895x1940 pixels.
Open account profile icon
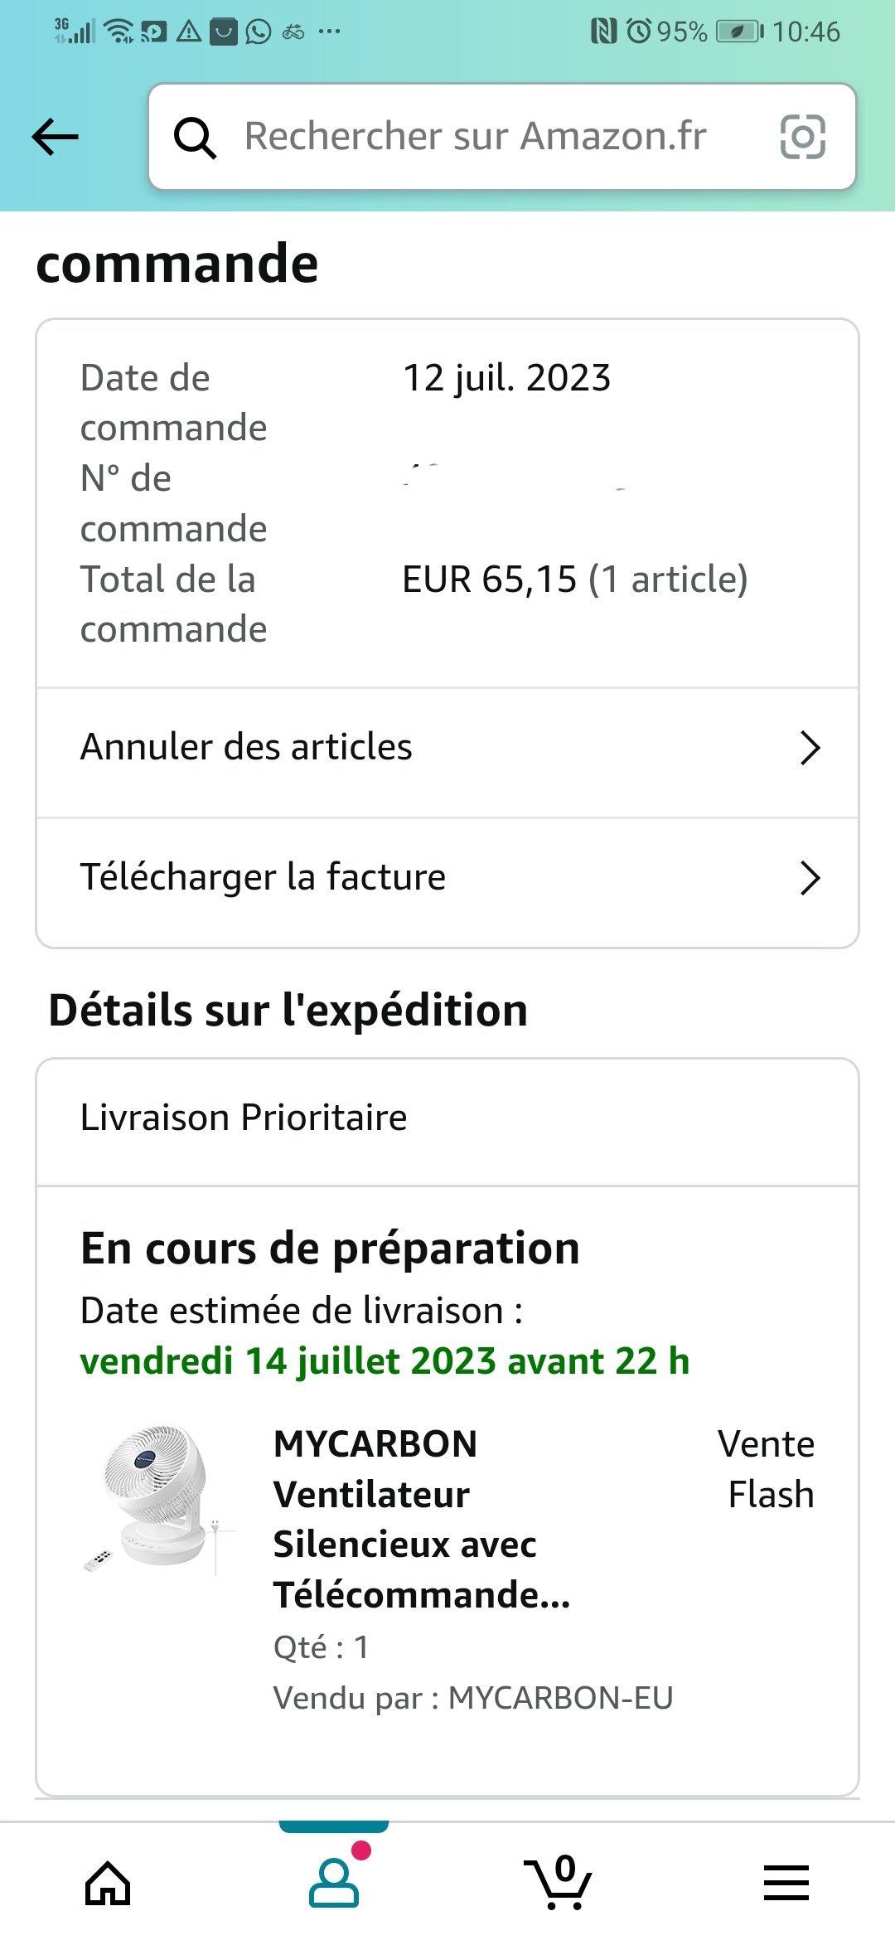pyautogui.click(x=334, y=1883)
